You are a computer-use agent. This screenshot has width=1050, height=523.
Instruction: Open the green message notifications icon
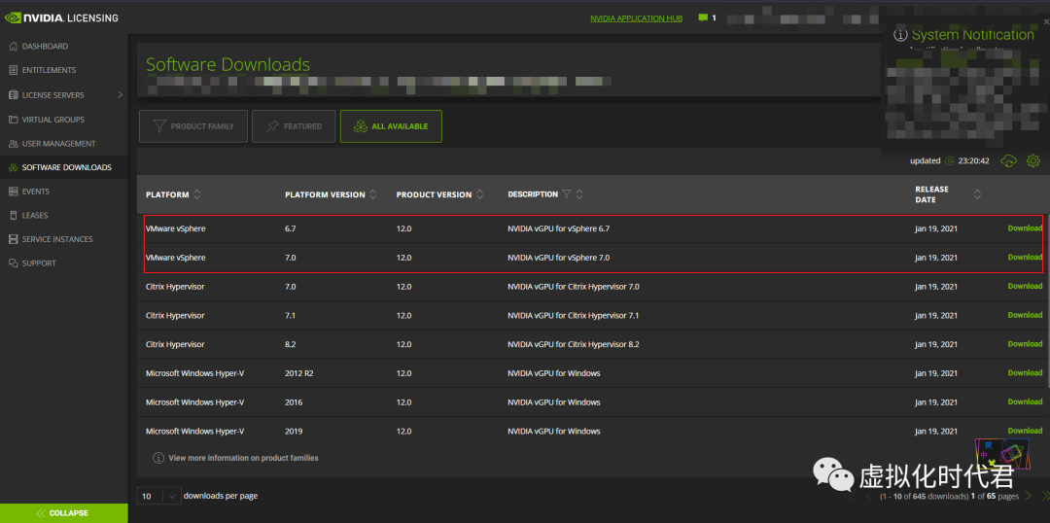pyautogui.click(x=703, y=18)
